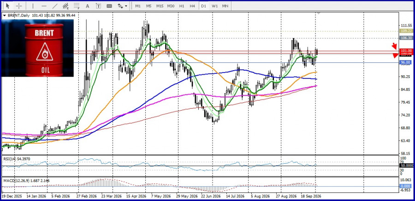415x201 pixels.
Task: Click the 27 Feb 2026 date label
Action: click(x=86, y=196)
